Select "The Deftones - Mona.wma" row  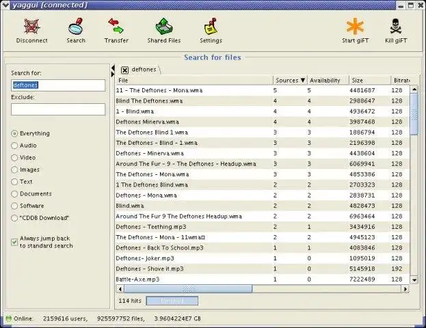point(263,174)
